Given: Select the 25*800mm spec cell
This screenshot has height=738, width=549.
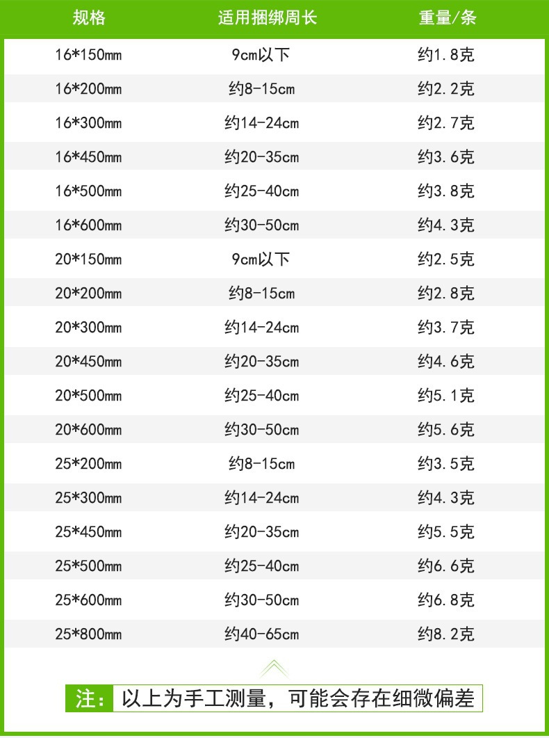Looking at the screenshot, I should pos(88,634).
